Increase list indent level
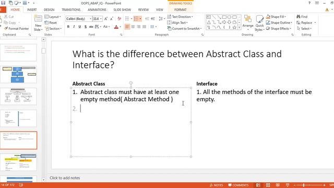This screenshot has height=188, width=334. click(153, 19)
